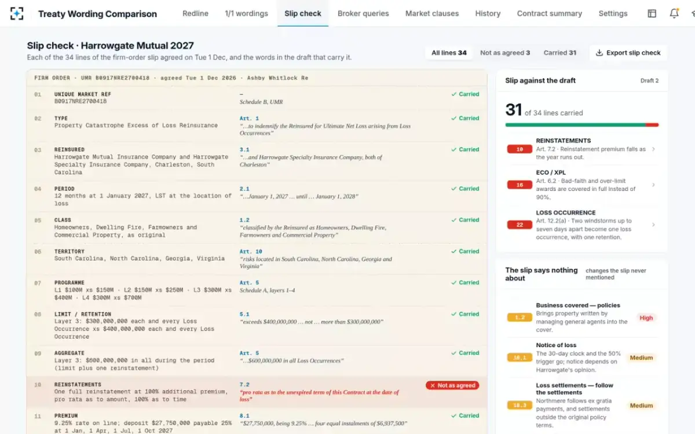Expand the Reinstatements Art. 7.2 discrepancy chevron

(x=654, y=149)
